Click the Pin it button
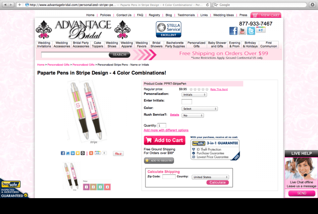318x214 pixels. tap(118, 153)
